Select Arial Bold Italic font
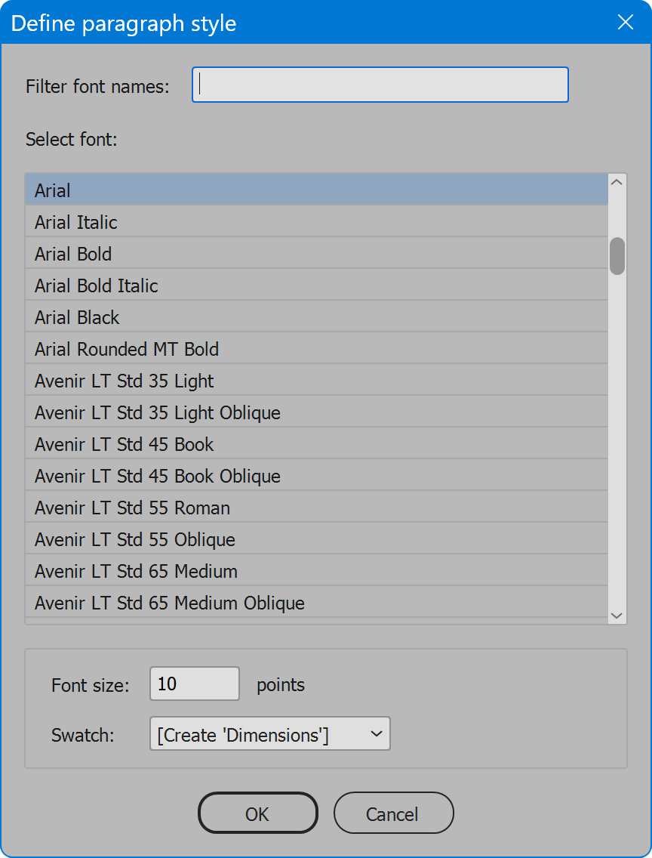The height and width of the screenshot is (858, 652). click(x=316, y=285)
